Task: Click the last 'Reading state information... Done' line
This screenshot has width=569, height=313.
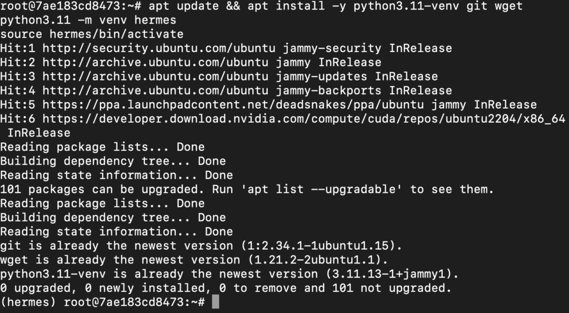Action: 117,231
